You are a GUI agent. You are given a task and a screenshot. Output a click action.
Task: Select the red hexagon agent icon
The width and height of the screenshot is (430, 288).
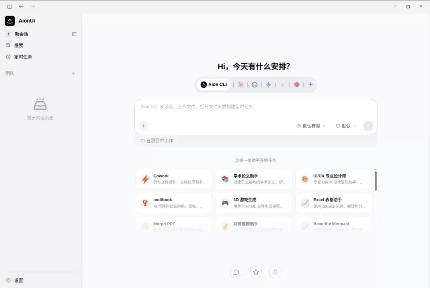[297, 85]
